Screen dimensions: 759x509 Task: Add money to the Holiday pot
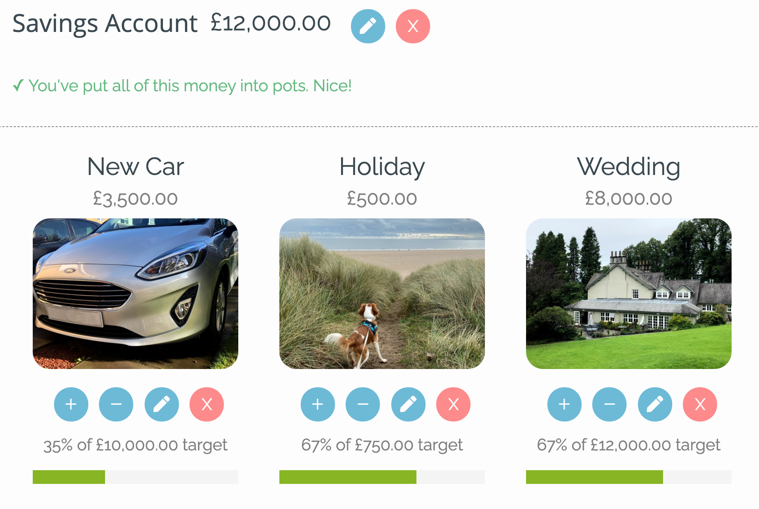point(317,404)
